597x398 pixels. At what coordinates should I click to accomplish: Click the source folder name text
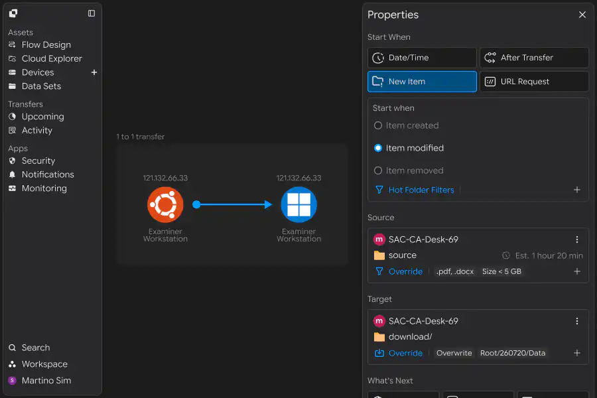click(403, 255)
